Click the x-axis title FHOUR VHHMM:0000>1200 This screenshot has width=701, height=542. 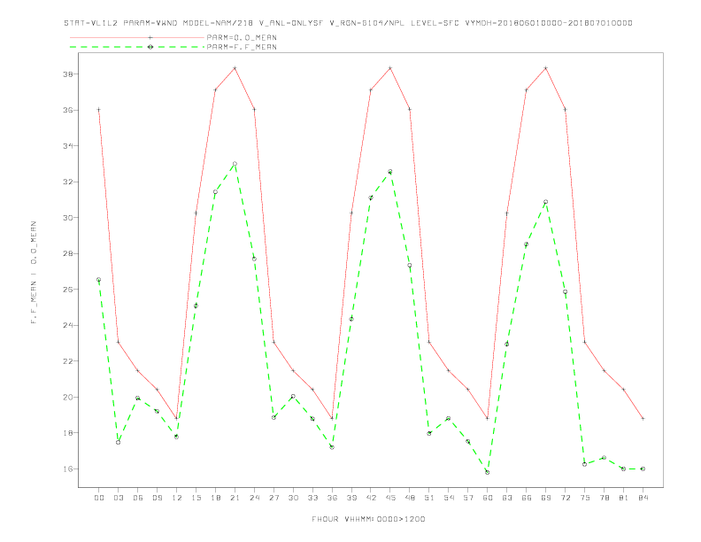368,519
